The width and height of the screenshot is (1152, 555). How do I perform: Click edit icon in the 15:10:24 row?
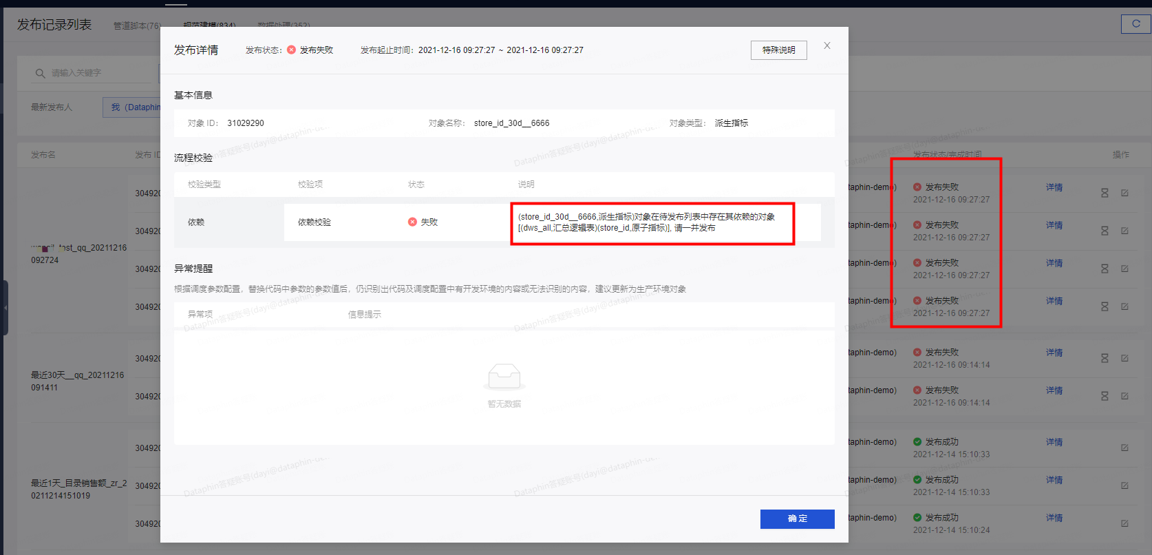coord(1124,524)
